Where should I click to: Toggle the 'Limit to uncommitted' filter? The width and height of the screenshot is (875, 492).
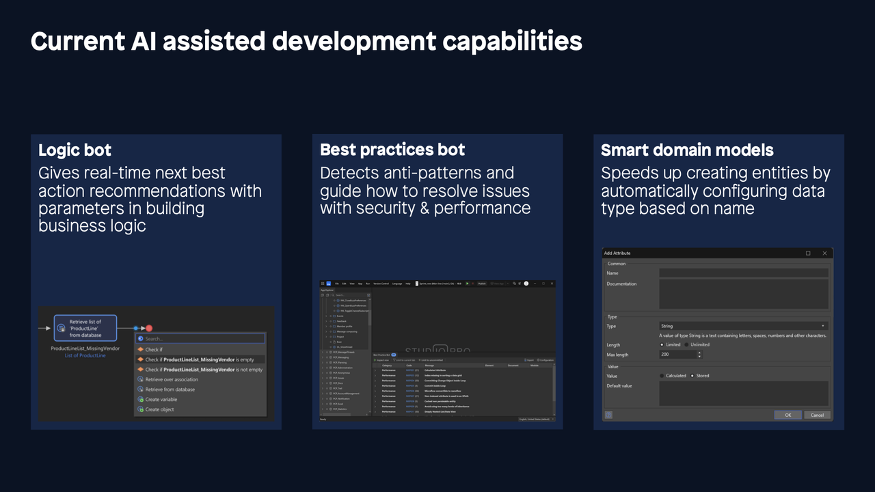coord(431,360)
